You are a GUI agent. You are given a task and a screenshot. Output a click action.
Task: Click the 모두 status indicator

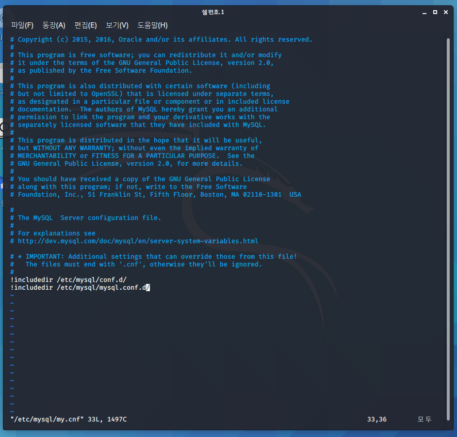tap(424, 419)
